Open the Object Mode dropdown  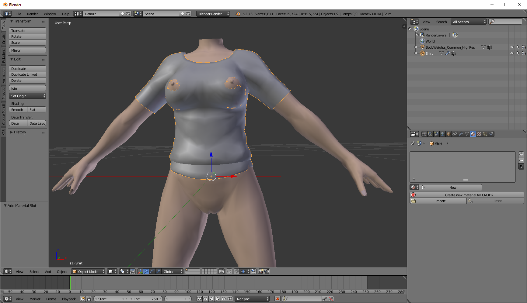pyautogui.click(x=88, y=271)
